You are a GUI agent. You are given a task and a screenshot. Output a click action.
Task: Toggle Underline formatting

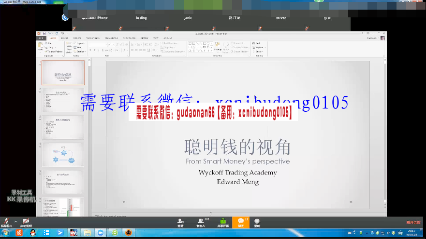click(98, 50)
